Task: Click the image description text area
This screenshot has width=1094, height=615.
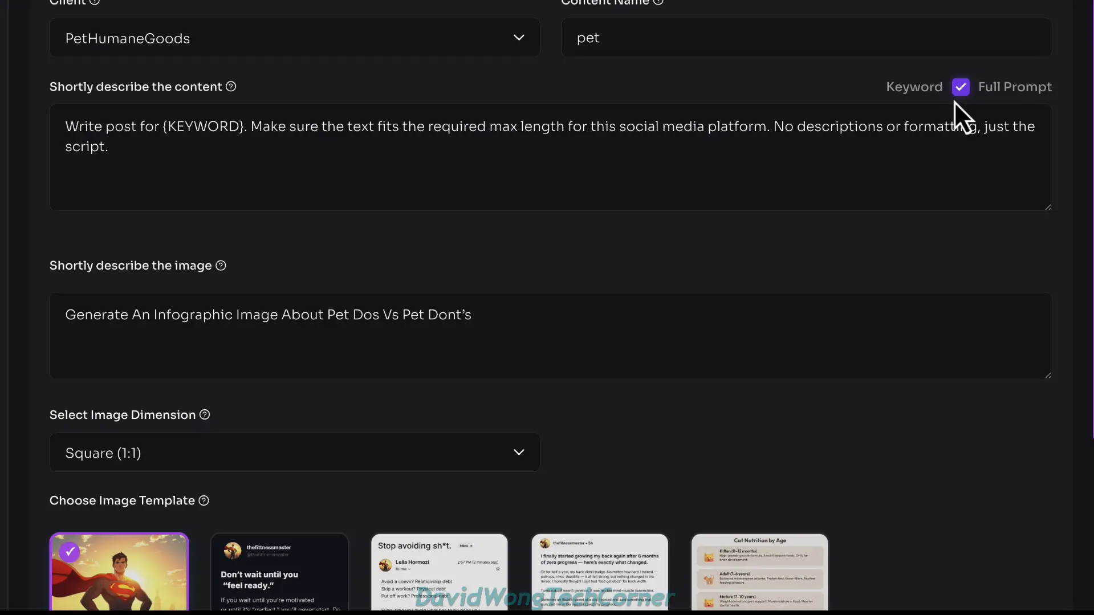Action: point(550,336)
